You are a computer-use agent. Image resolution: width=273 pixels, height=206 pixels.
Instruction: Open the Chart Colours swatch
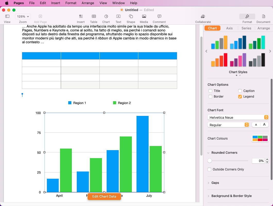tap(260, 139)
